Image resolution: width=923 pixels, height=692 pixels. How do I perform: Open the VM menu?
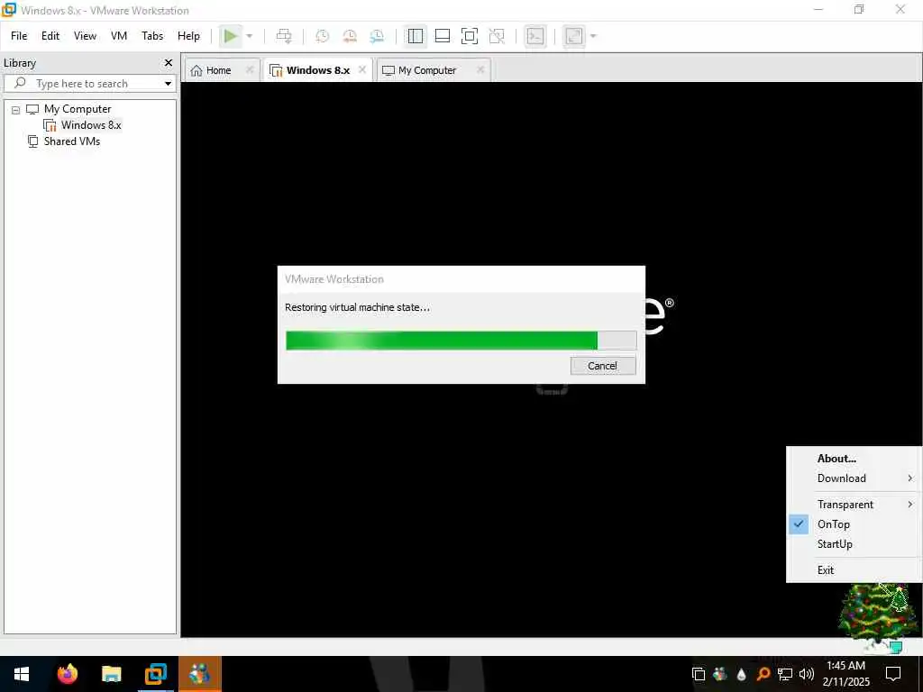(x=119, y=36)
